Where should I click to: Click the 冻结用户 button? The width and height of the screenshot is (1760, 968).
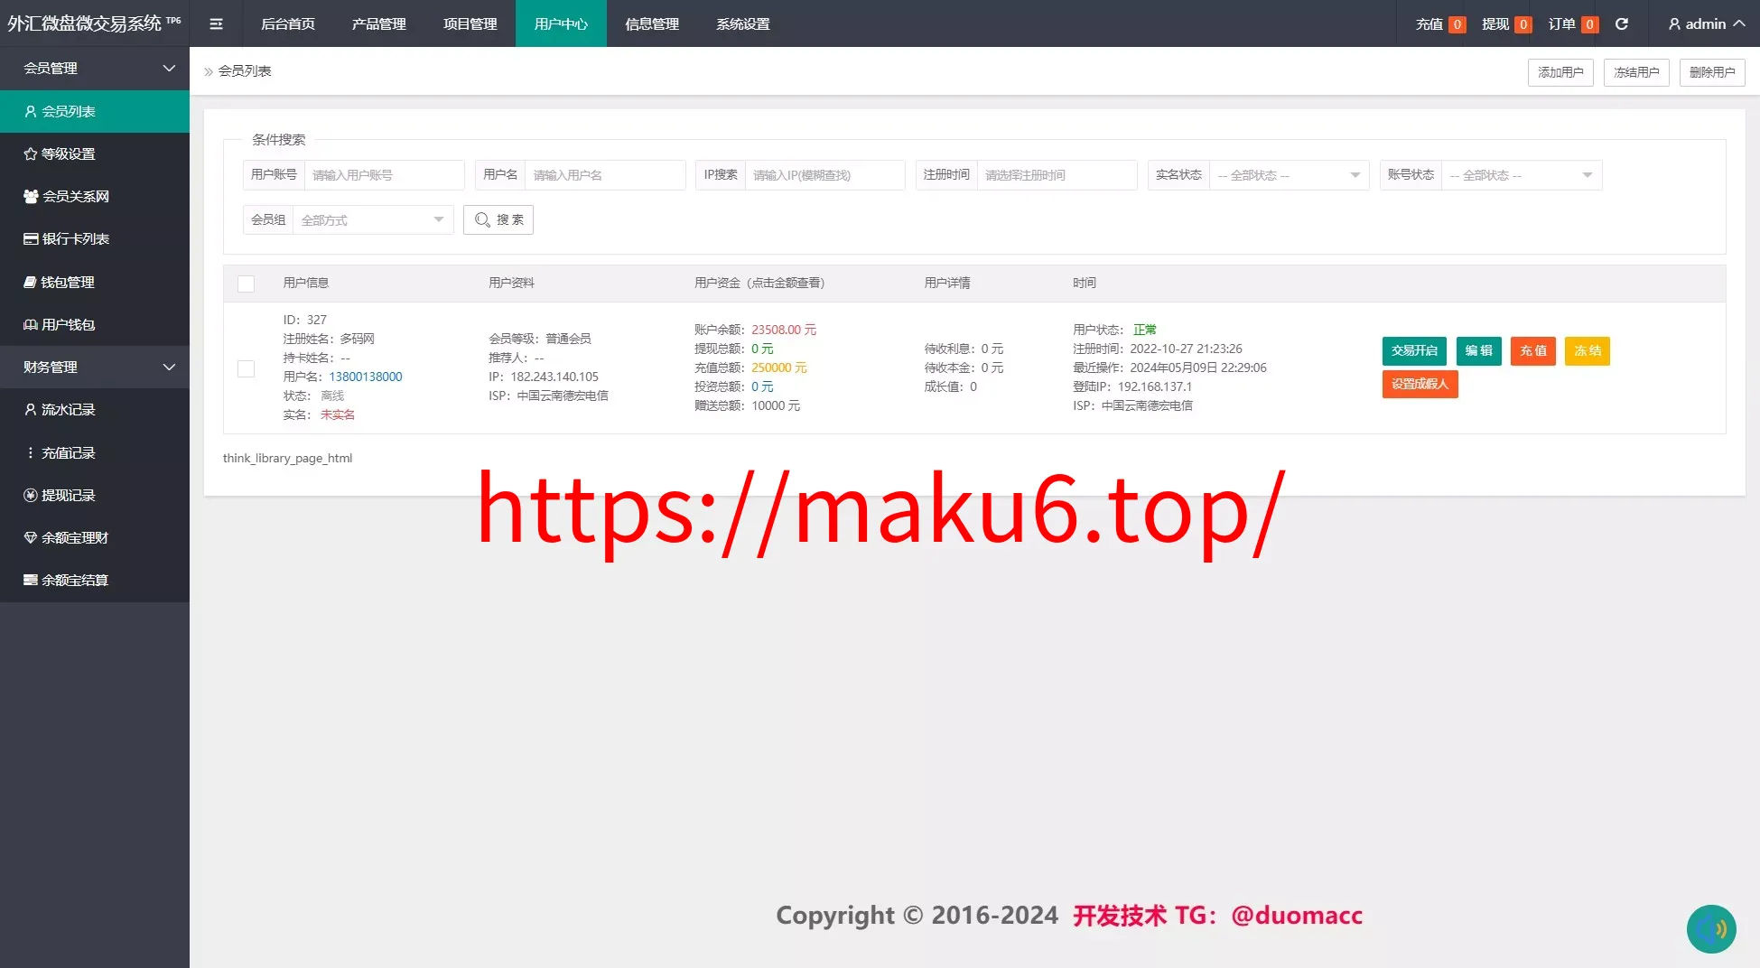point(1636,72)
